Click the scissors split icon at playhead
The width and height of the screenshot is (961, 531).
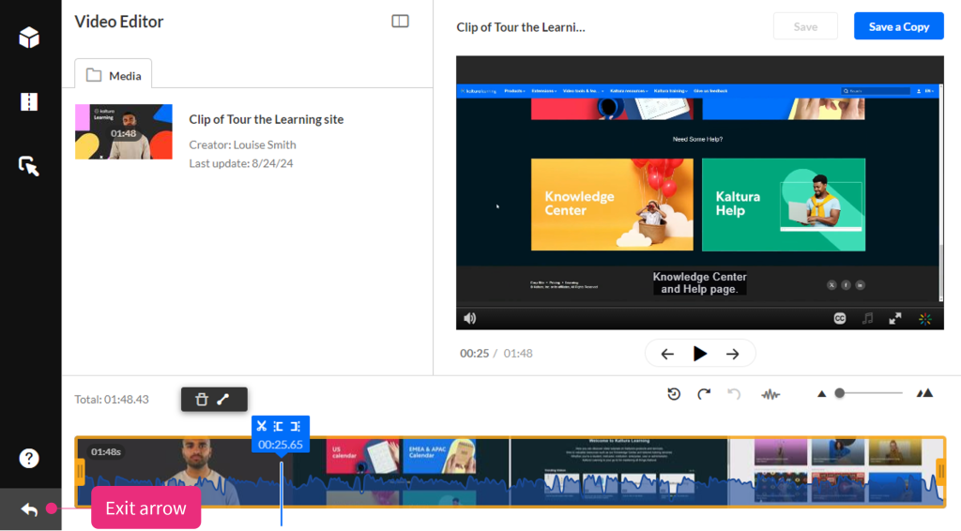point(262,427)
